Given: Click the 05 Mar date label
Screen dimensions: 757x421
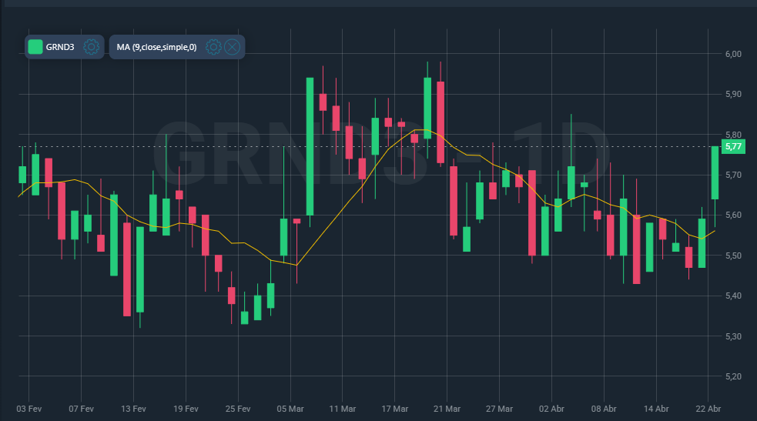Looking at the screenshot, I should click(x=290, y=409).
